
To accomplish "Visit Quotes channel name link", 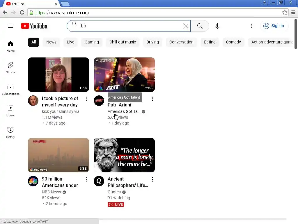I will pyautogui.click(x=114, y=192).
